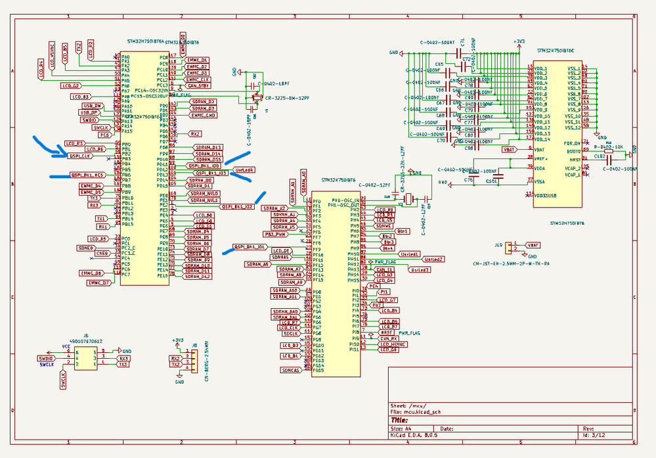
Task: Click the VBAT power arrow near JL9
Action: click(533, 245)
